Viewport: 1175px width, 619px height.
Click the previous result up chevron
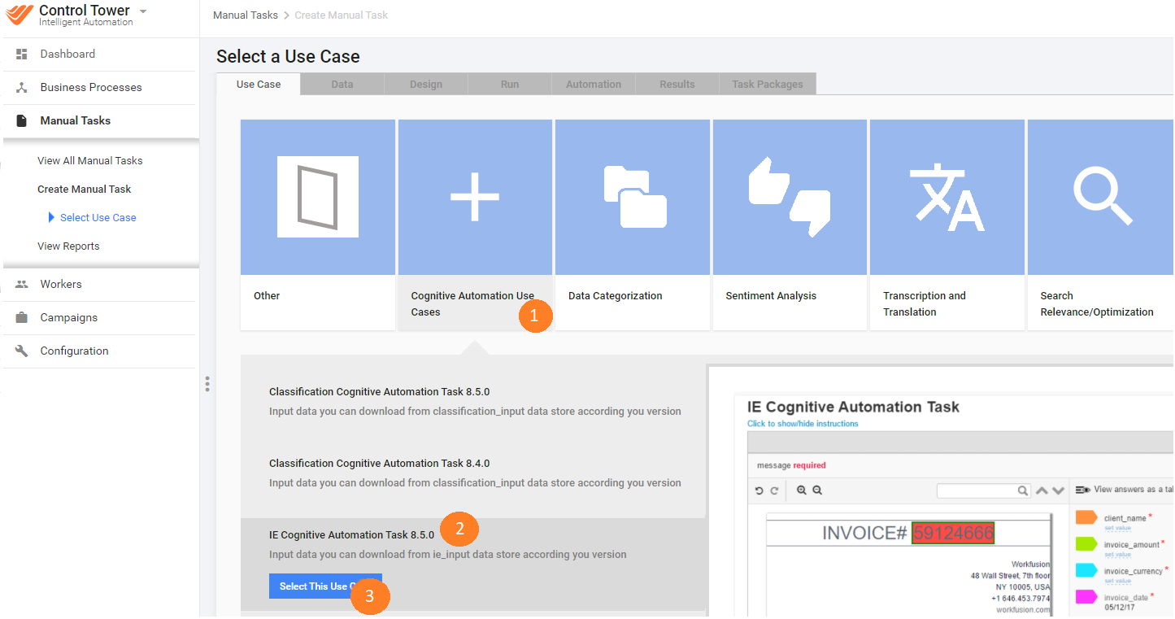tap(1042, 490)
